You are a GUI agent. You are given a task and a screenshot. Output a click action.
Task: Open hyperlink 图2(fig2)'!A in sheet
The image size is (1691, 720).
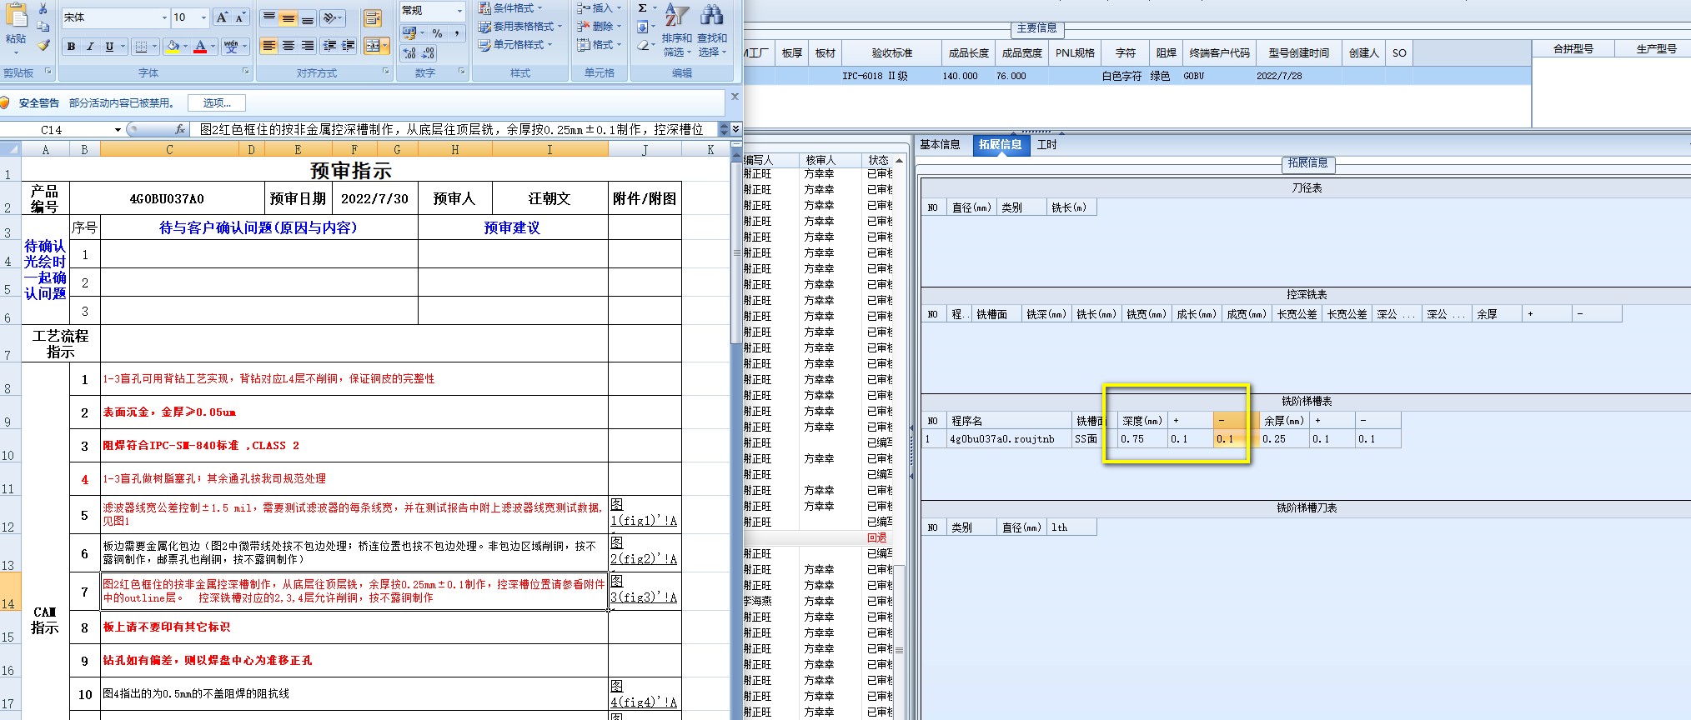coord(644,551)
